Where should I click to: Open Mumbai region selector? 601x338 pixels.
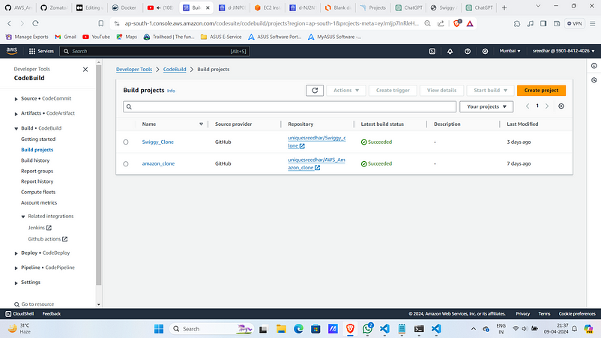[x=510, y=51]
